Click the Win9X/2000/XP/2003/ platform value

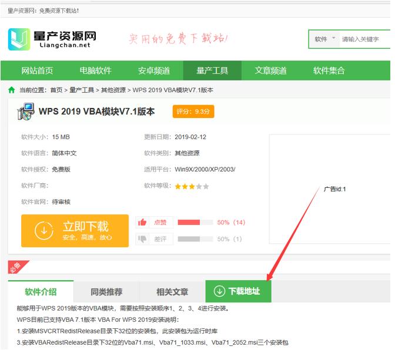tap(205, 169)
